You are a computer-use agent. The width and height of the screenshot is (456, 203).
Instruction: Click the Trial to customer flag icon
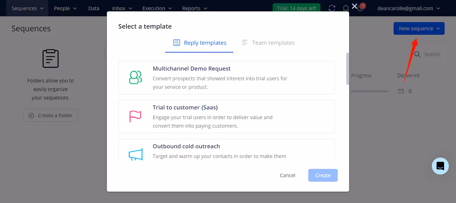coord(135,117)
